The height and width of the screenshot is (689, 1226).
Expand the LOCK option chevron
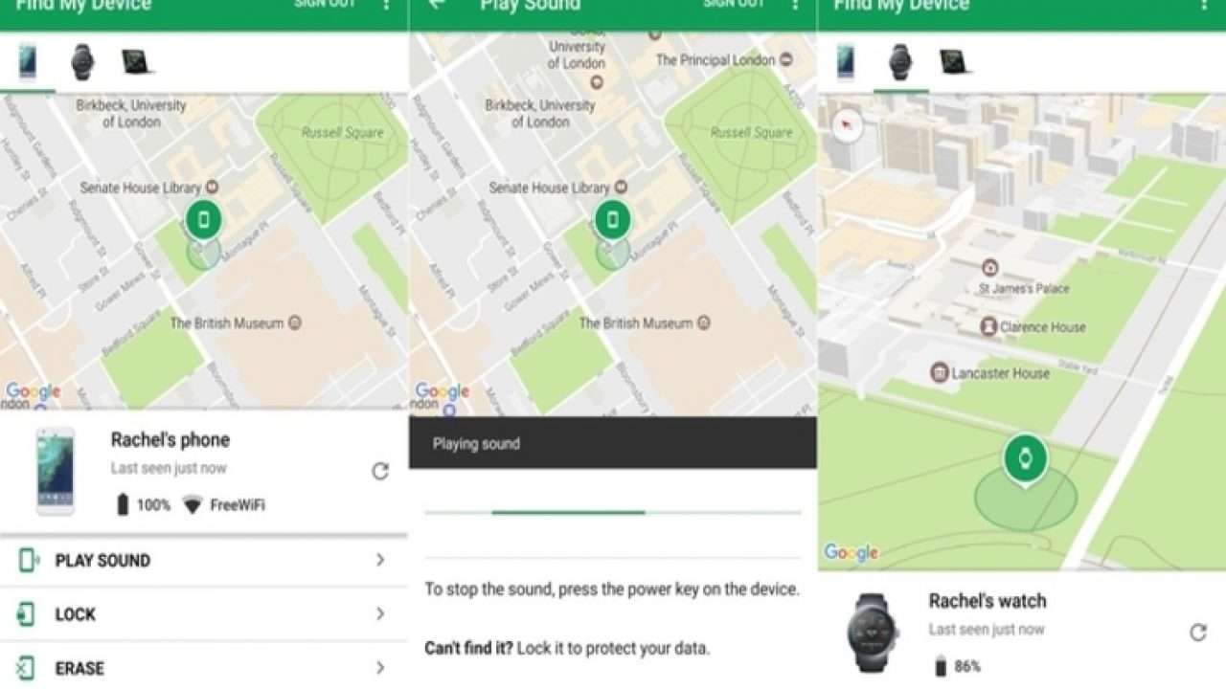coord(380,613)
